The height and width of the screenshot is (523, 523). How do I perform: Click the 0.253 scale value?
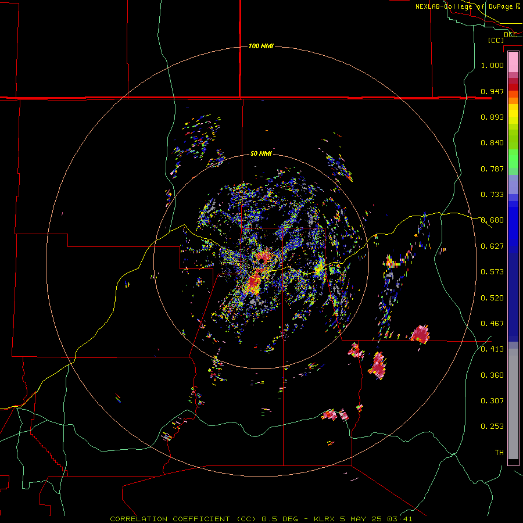pos(492,427)
